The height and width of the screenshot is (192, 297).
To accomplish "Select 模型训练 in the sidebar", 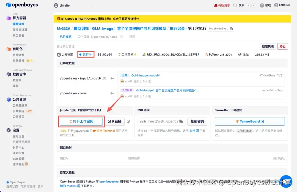I will pos(18,24).
